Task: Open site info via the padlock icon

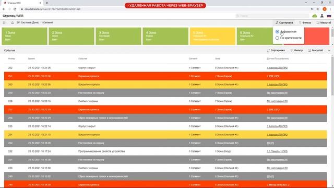Action: (x=22, y=9)
